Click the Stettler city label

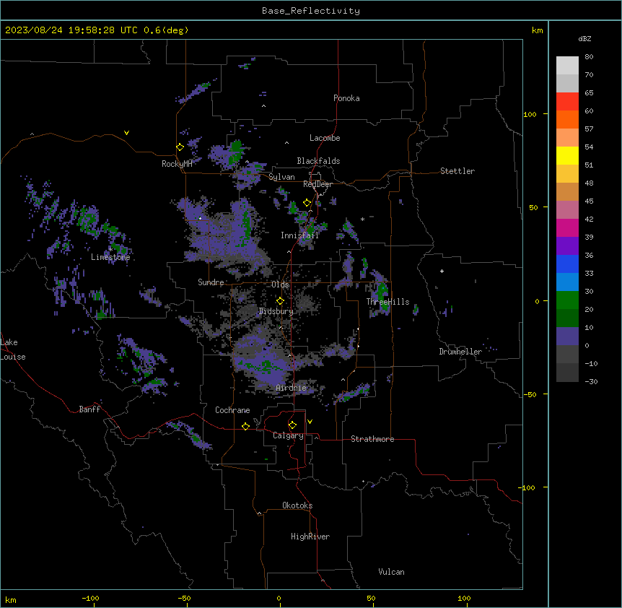(x=457, y=171)
